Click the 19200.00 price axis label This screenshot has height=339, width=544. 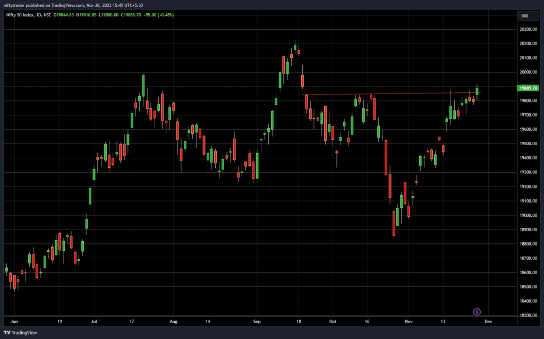528,187
